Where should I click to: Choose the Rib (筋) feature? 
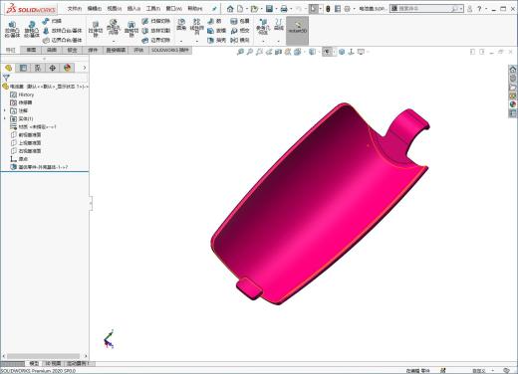(214, 21)
